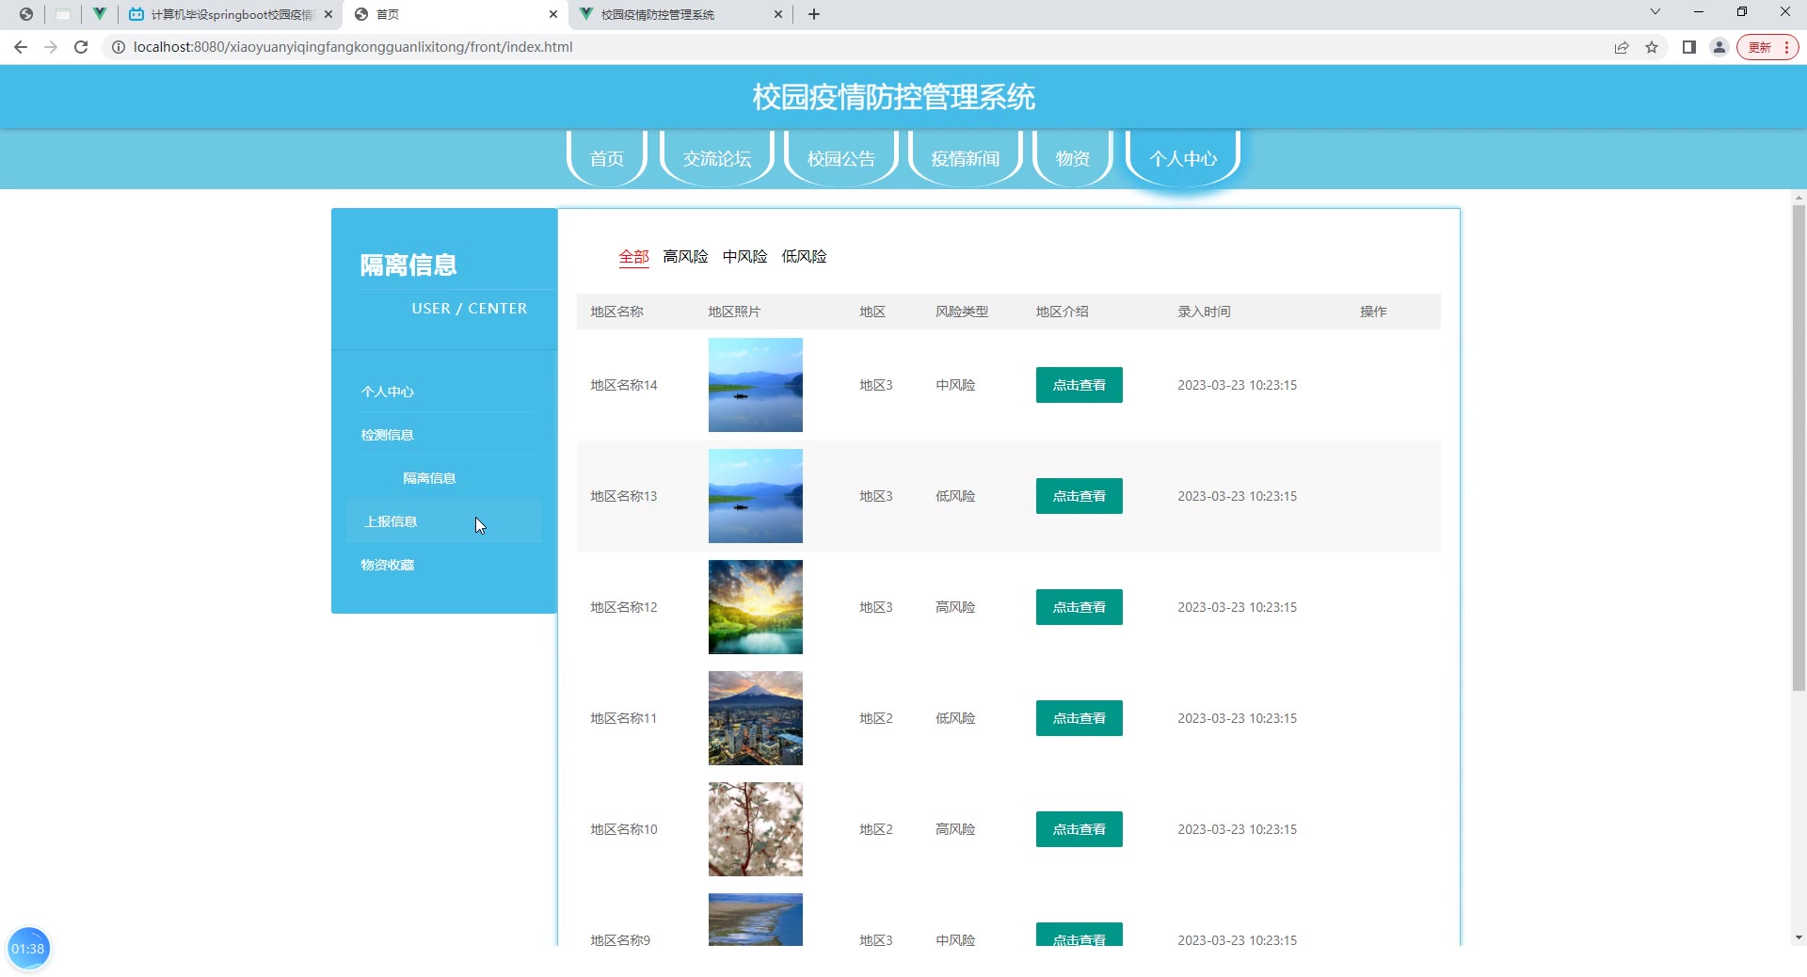1807x977 pixels.
Task: Open the Mount Fuji photo of 地区名称11
Action: tap(756, 718)
